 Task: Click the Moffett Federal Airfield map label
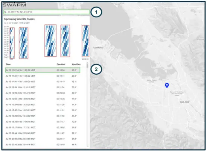click(x=152, y=81)
